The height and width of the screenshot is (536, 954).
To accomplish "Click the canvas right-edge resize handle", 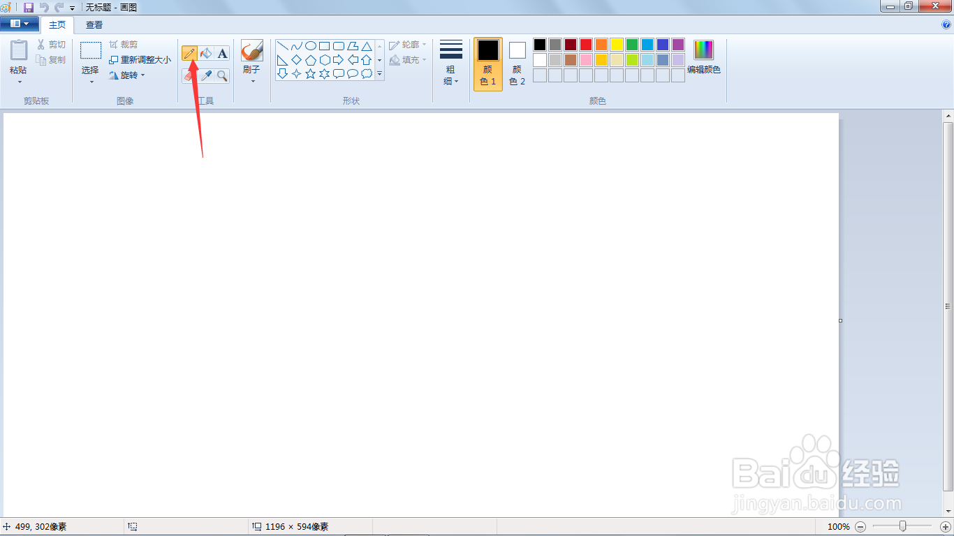I will pyautogui.click(x=840, y=320).
